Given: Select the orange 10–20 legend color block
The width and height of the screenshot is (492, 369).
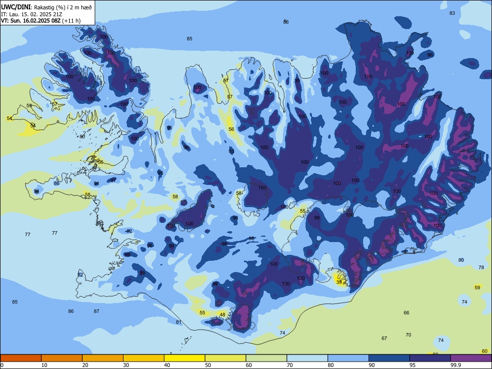Looking at the screenshot, I should pyautogui.click(x=62, y=358).
